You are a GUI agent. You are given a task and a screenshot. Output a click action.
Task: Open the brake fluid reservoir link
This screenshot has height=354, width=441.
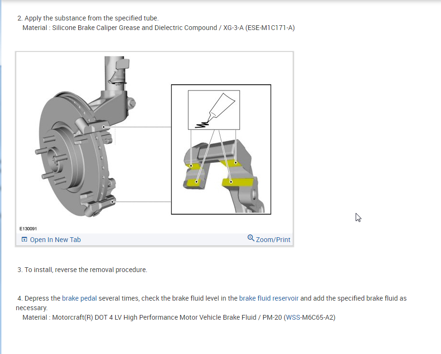268,298
